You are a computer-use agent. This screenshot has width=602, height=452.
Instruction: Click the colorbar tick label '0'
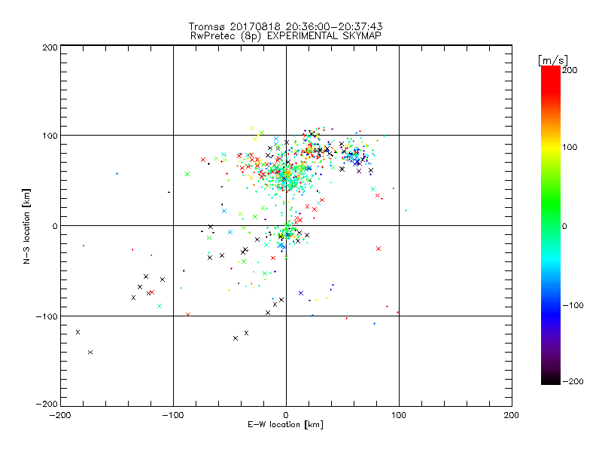564,226
